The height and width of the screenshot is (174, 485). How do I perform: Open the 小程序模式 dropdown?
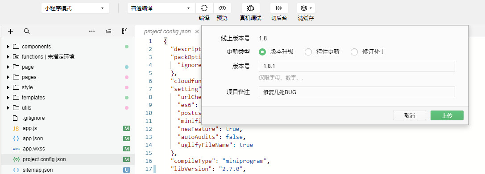pos(75,8)
